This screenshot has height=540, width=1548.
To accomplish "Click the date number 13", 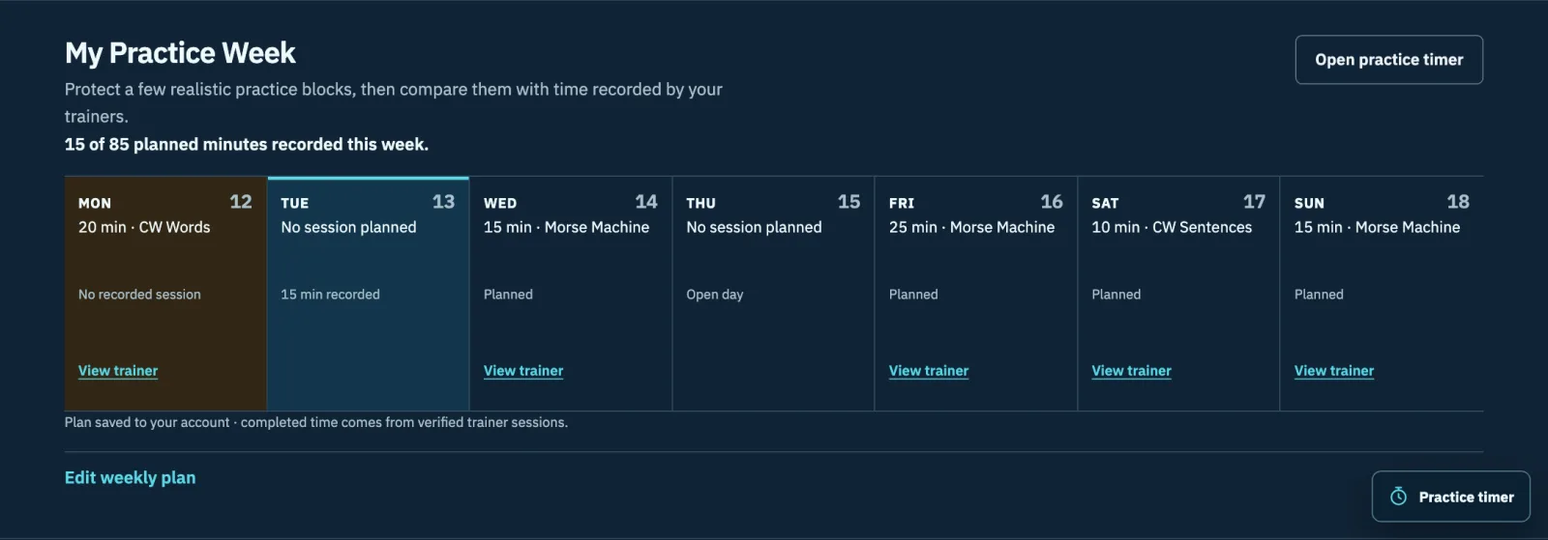I will [443, 202].
